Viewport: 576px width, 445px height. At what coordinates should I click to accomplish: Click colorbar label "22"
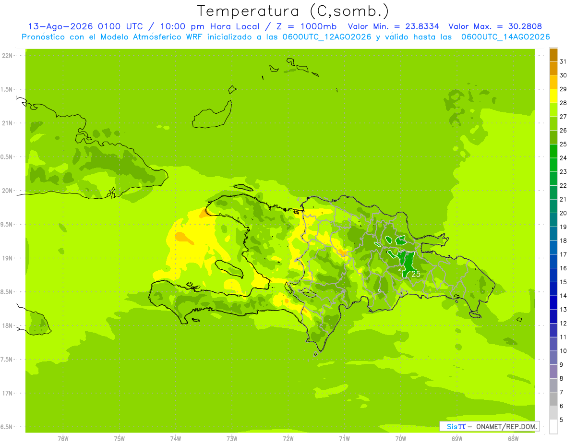pyautogui.click(x=564, y=185)
